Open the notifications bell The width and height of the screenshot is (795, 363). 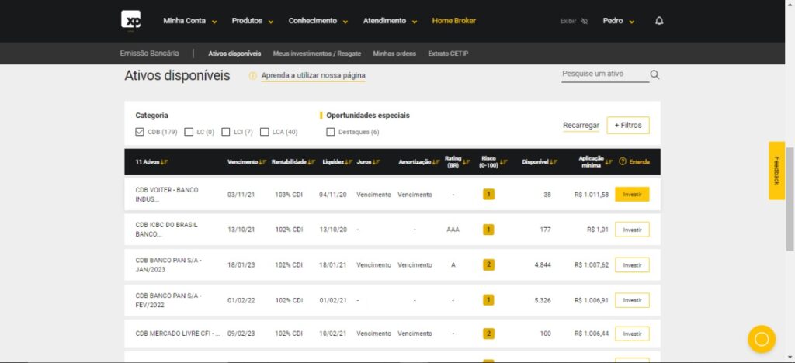659,21
